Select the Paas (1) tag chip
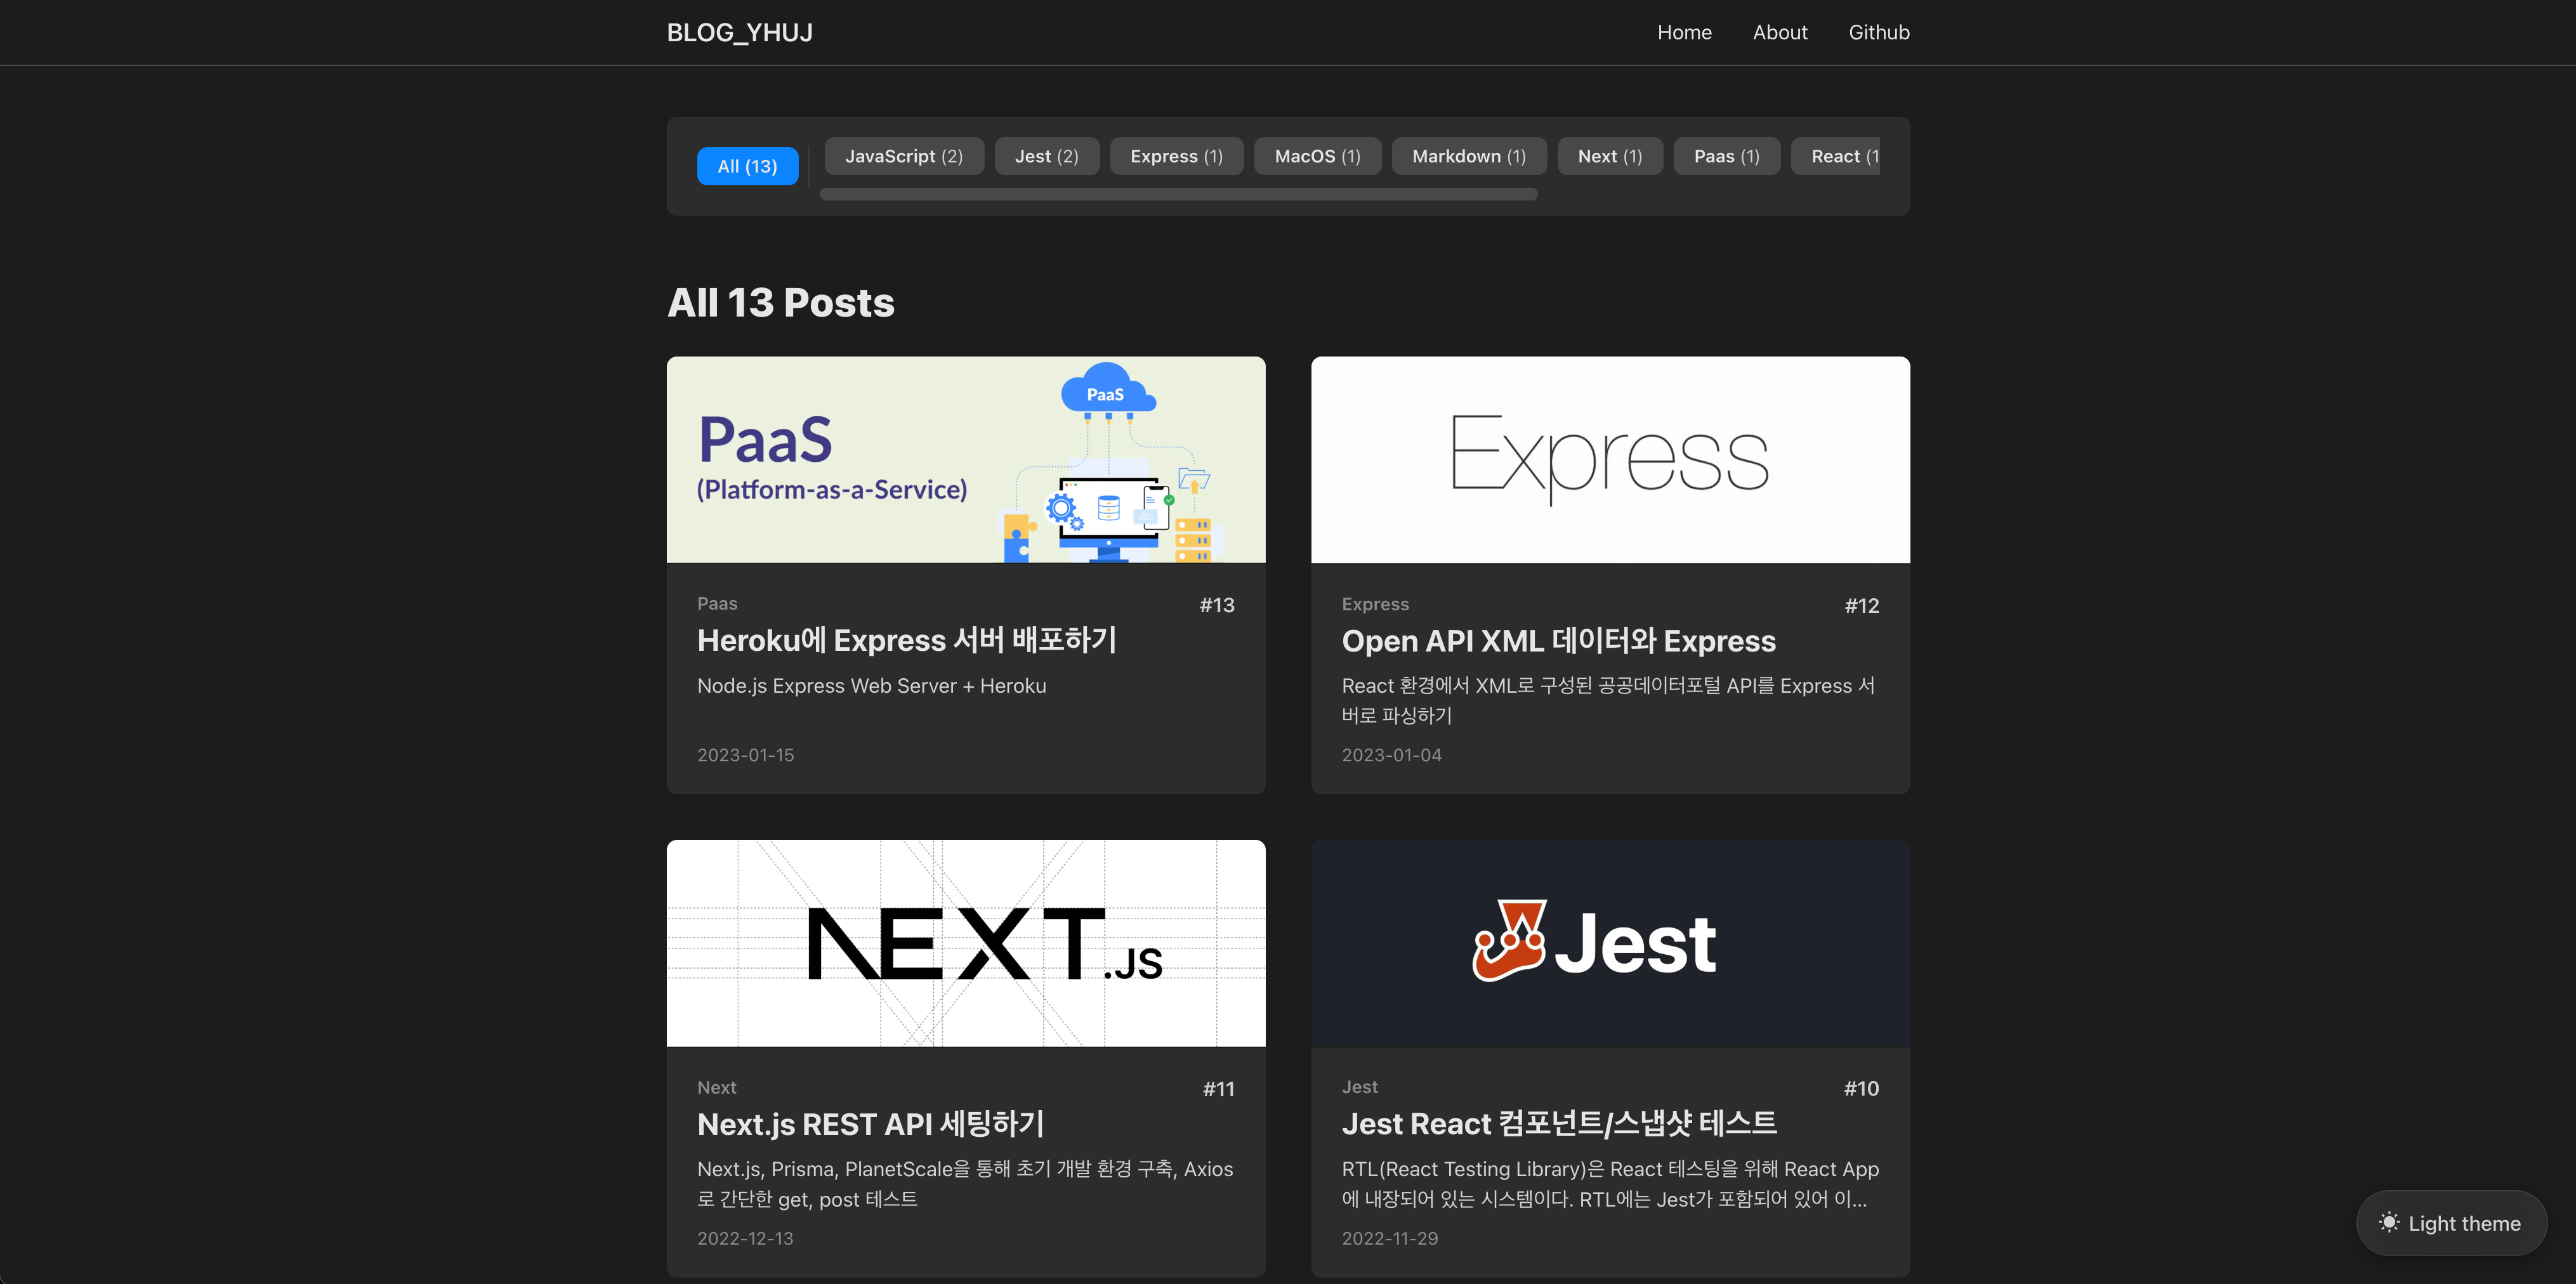Screen dimensions: 2576x1284 click(1726, 156)
